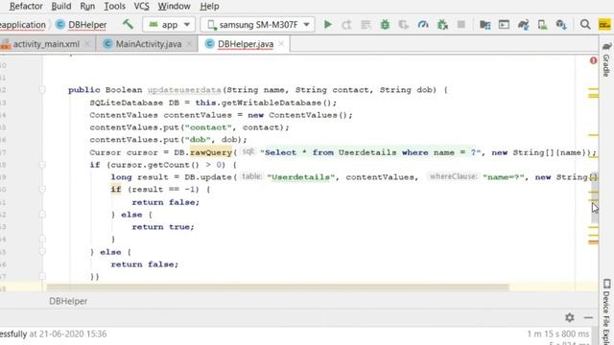The image size is (614, 345).
Task: Click the "Userdetails" string in DB.update
Action: tap(300, 177)
